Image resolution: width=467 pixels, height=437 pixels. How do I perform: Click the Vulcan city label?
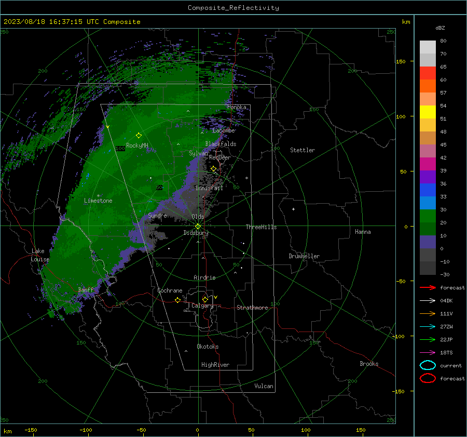point(264,386)
